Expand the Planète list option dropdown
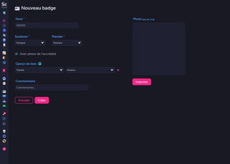230x164 pixels. tap(39, 70)
